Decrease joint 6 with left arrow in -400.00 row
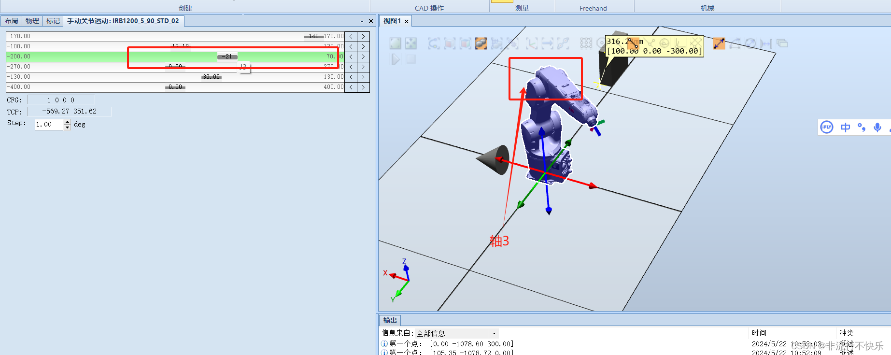Viewport: 891px width, 355px height. coord(351,87)
